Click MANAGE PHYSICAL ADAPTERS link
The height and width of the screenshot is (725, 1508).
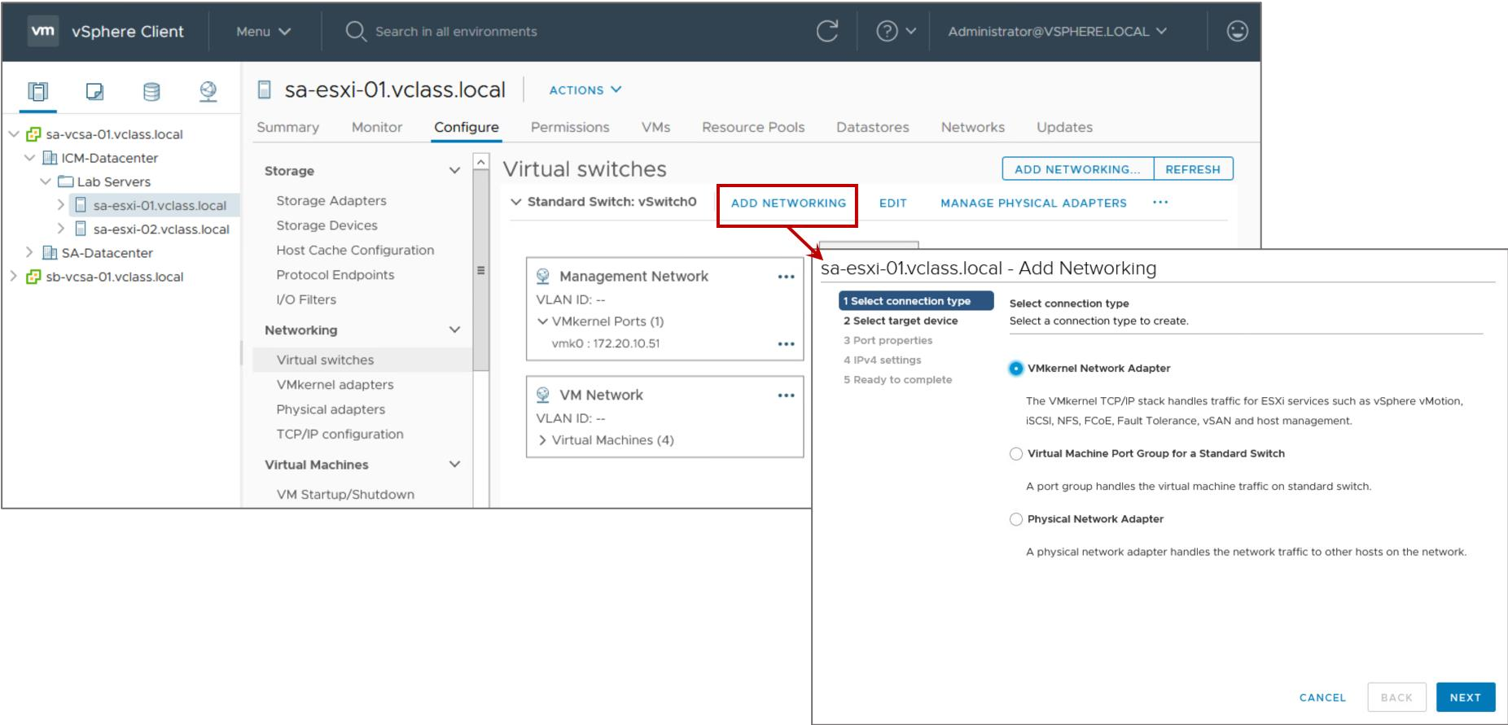coord(1033,203)
